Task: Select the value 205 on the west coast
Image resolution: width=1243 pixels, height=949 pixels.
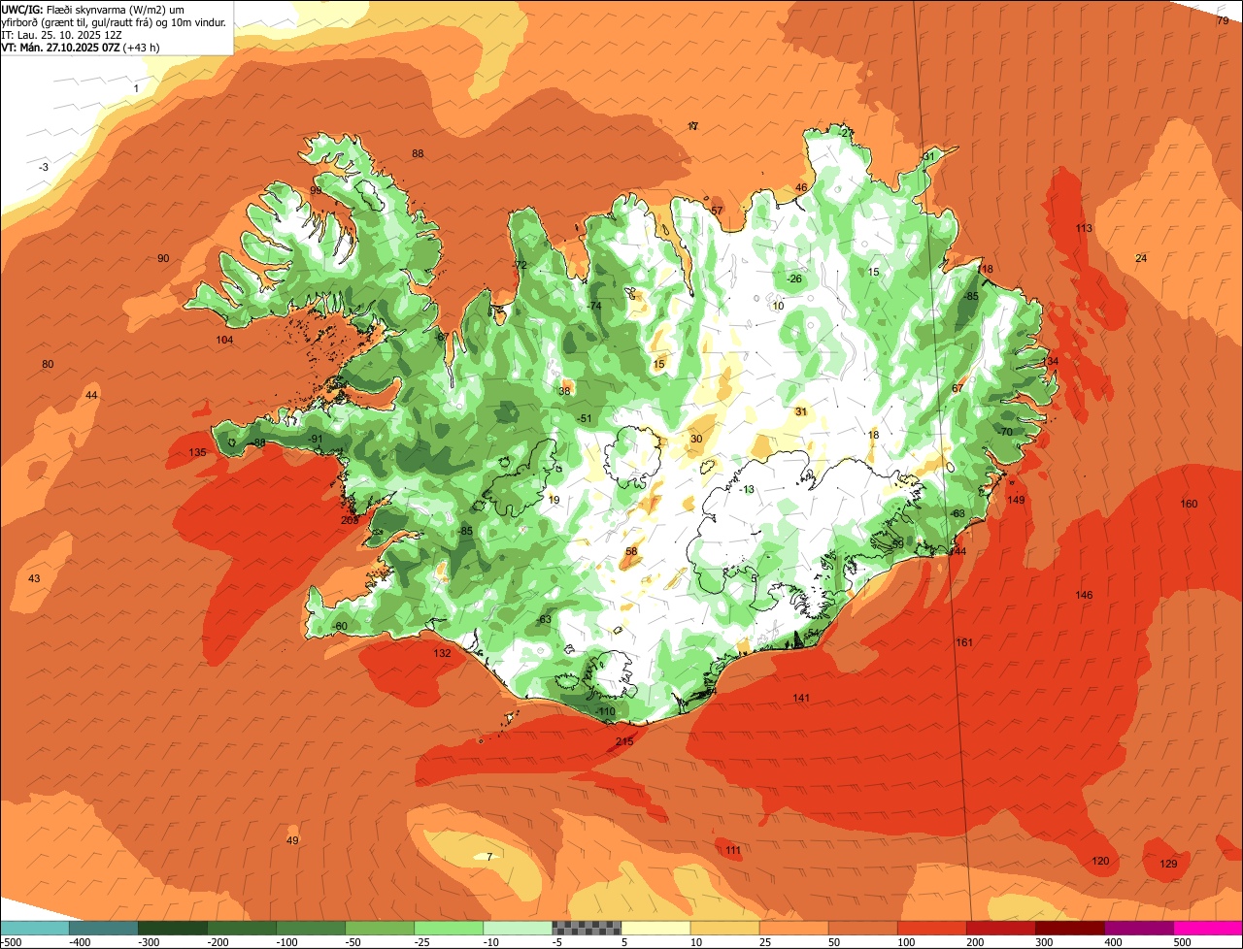Action: 350,520
